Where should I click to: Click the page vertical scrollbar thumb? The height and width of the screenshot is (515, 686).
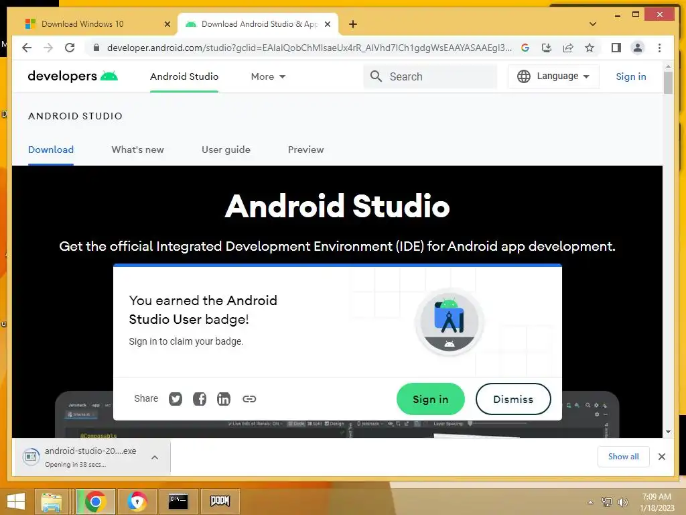(x=668, y=82)
